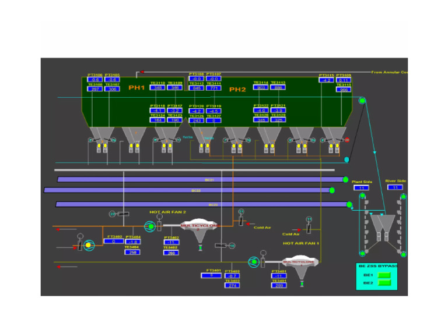Select cold air damper number 21
Screen dimensions: 448x316
click(x=242, y=212)
